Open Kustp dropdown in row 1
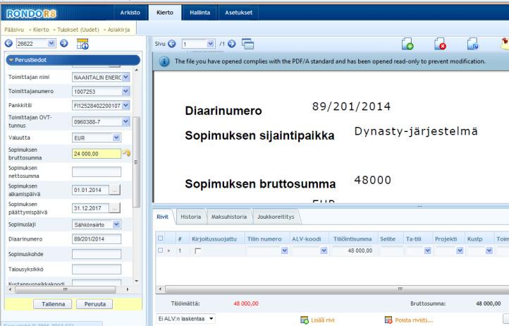 pos(489,250)
